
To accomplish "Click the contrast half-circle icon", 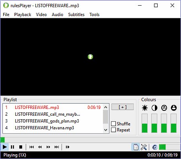I will (x=154, y=108).
